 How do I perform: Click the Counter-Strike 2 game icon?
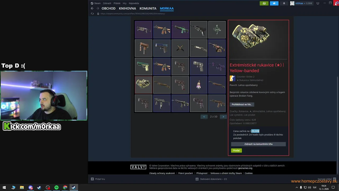pyautogui.click(x=232, y=78)
